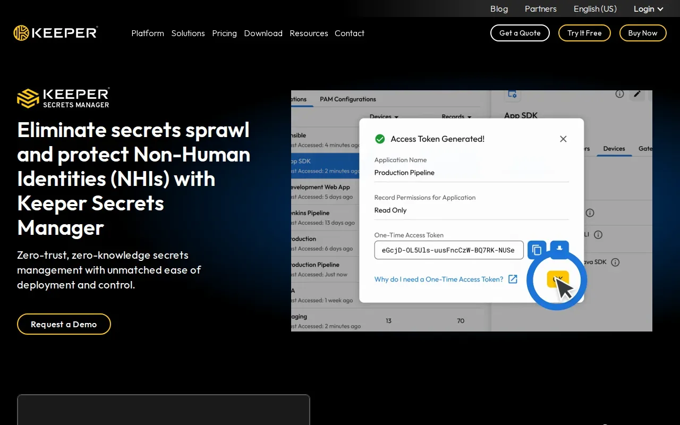This screenshot has height=425, width=680.
Task: Click the Get a Quote button
Action: pyautogui.click(x=520, y=33)
